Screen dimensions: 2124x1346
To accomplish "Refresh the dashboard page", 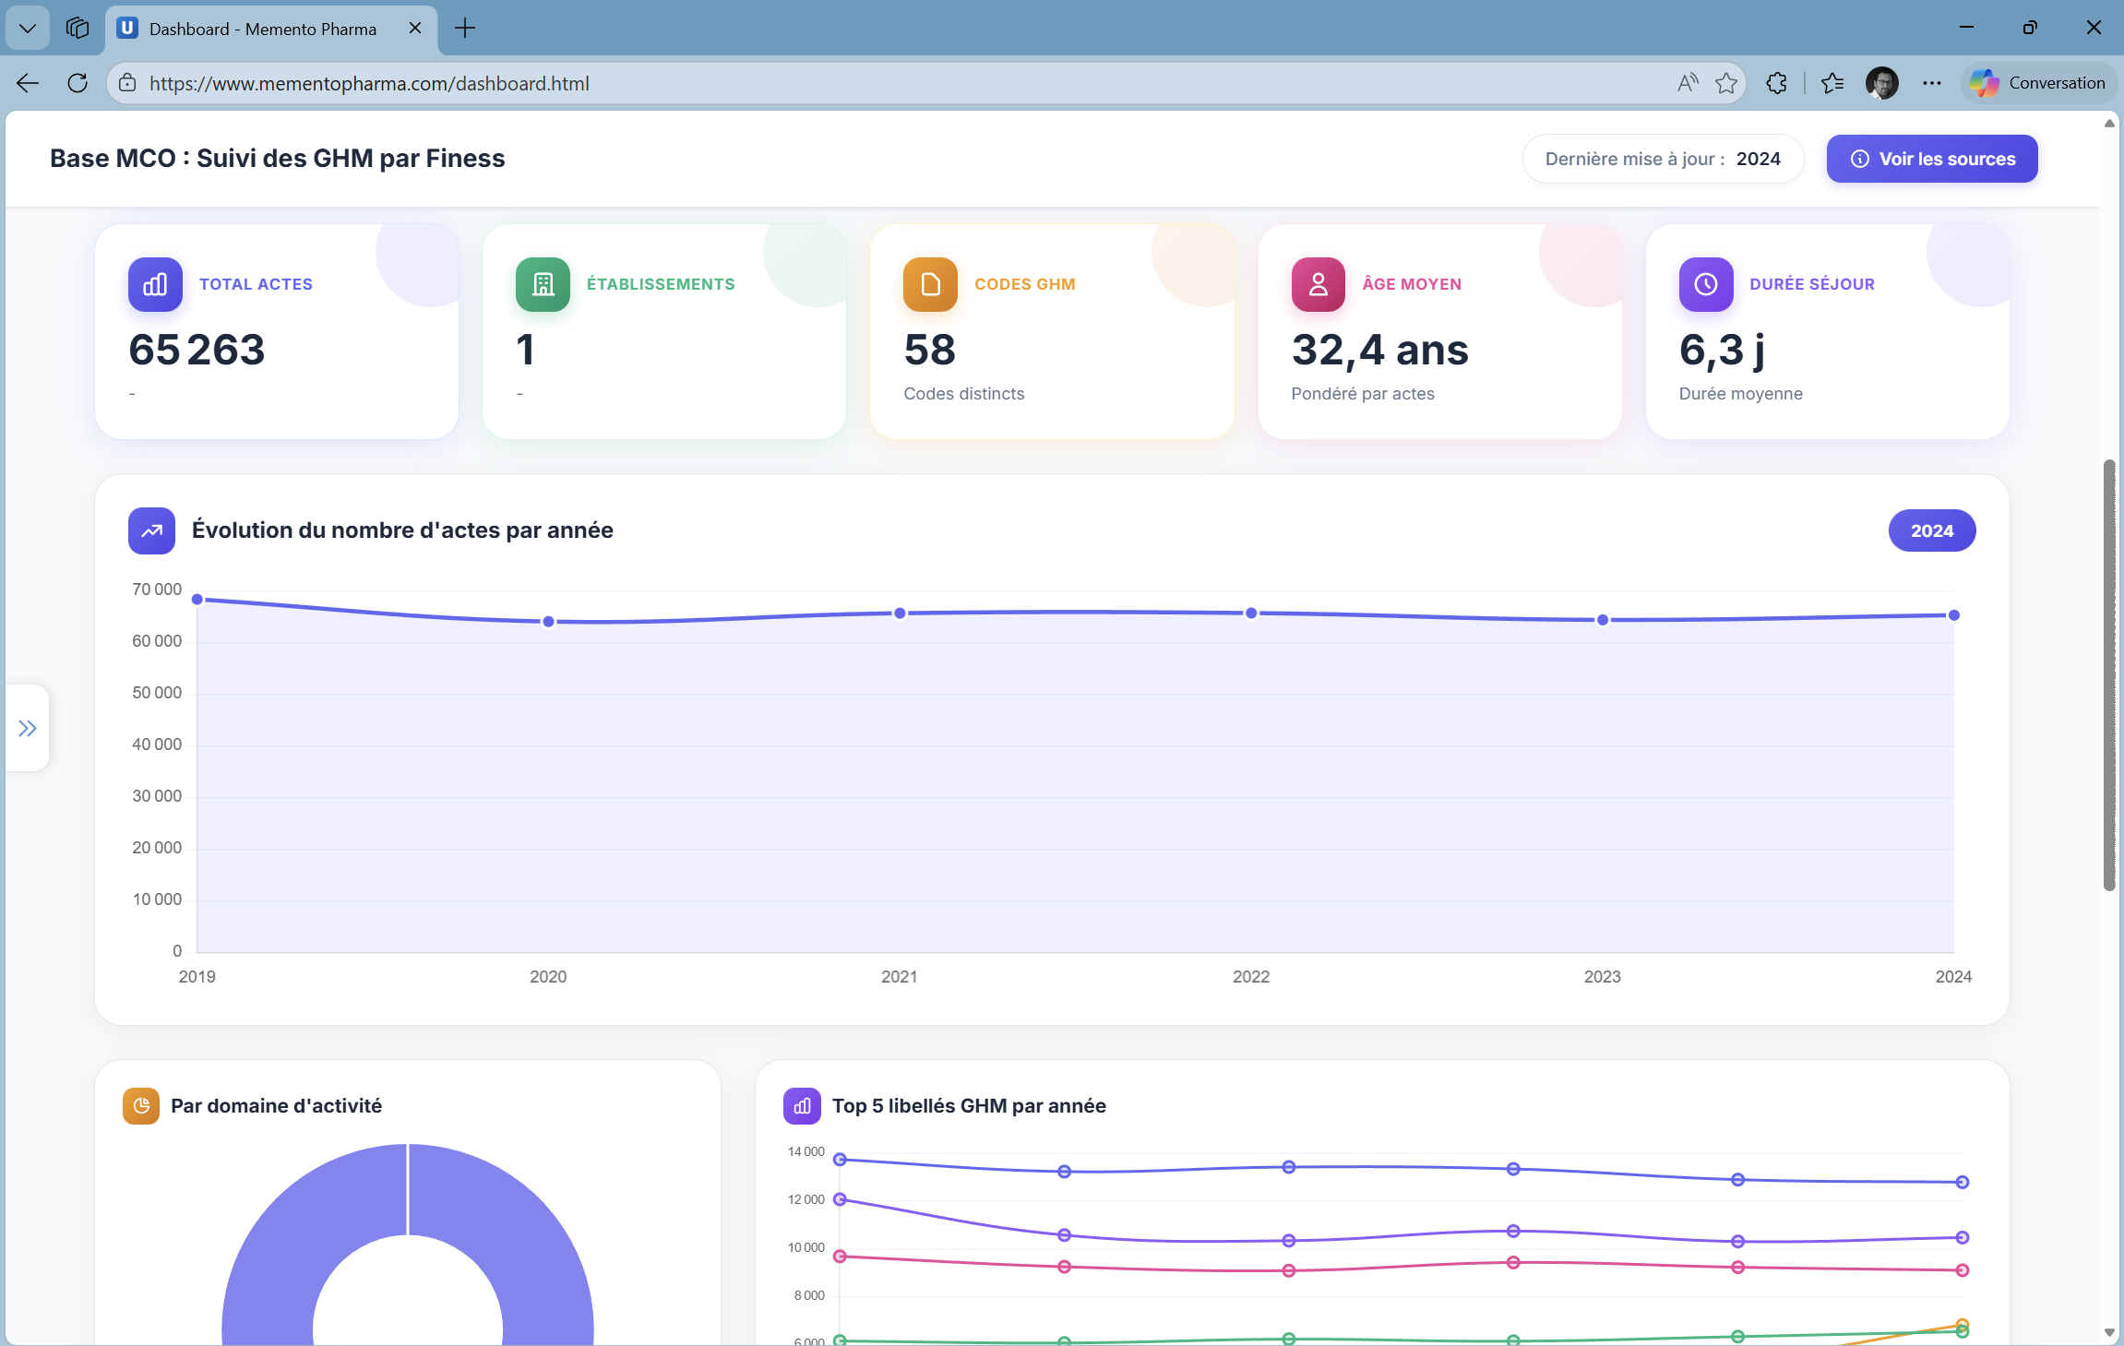I will click(78, 82).
